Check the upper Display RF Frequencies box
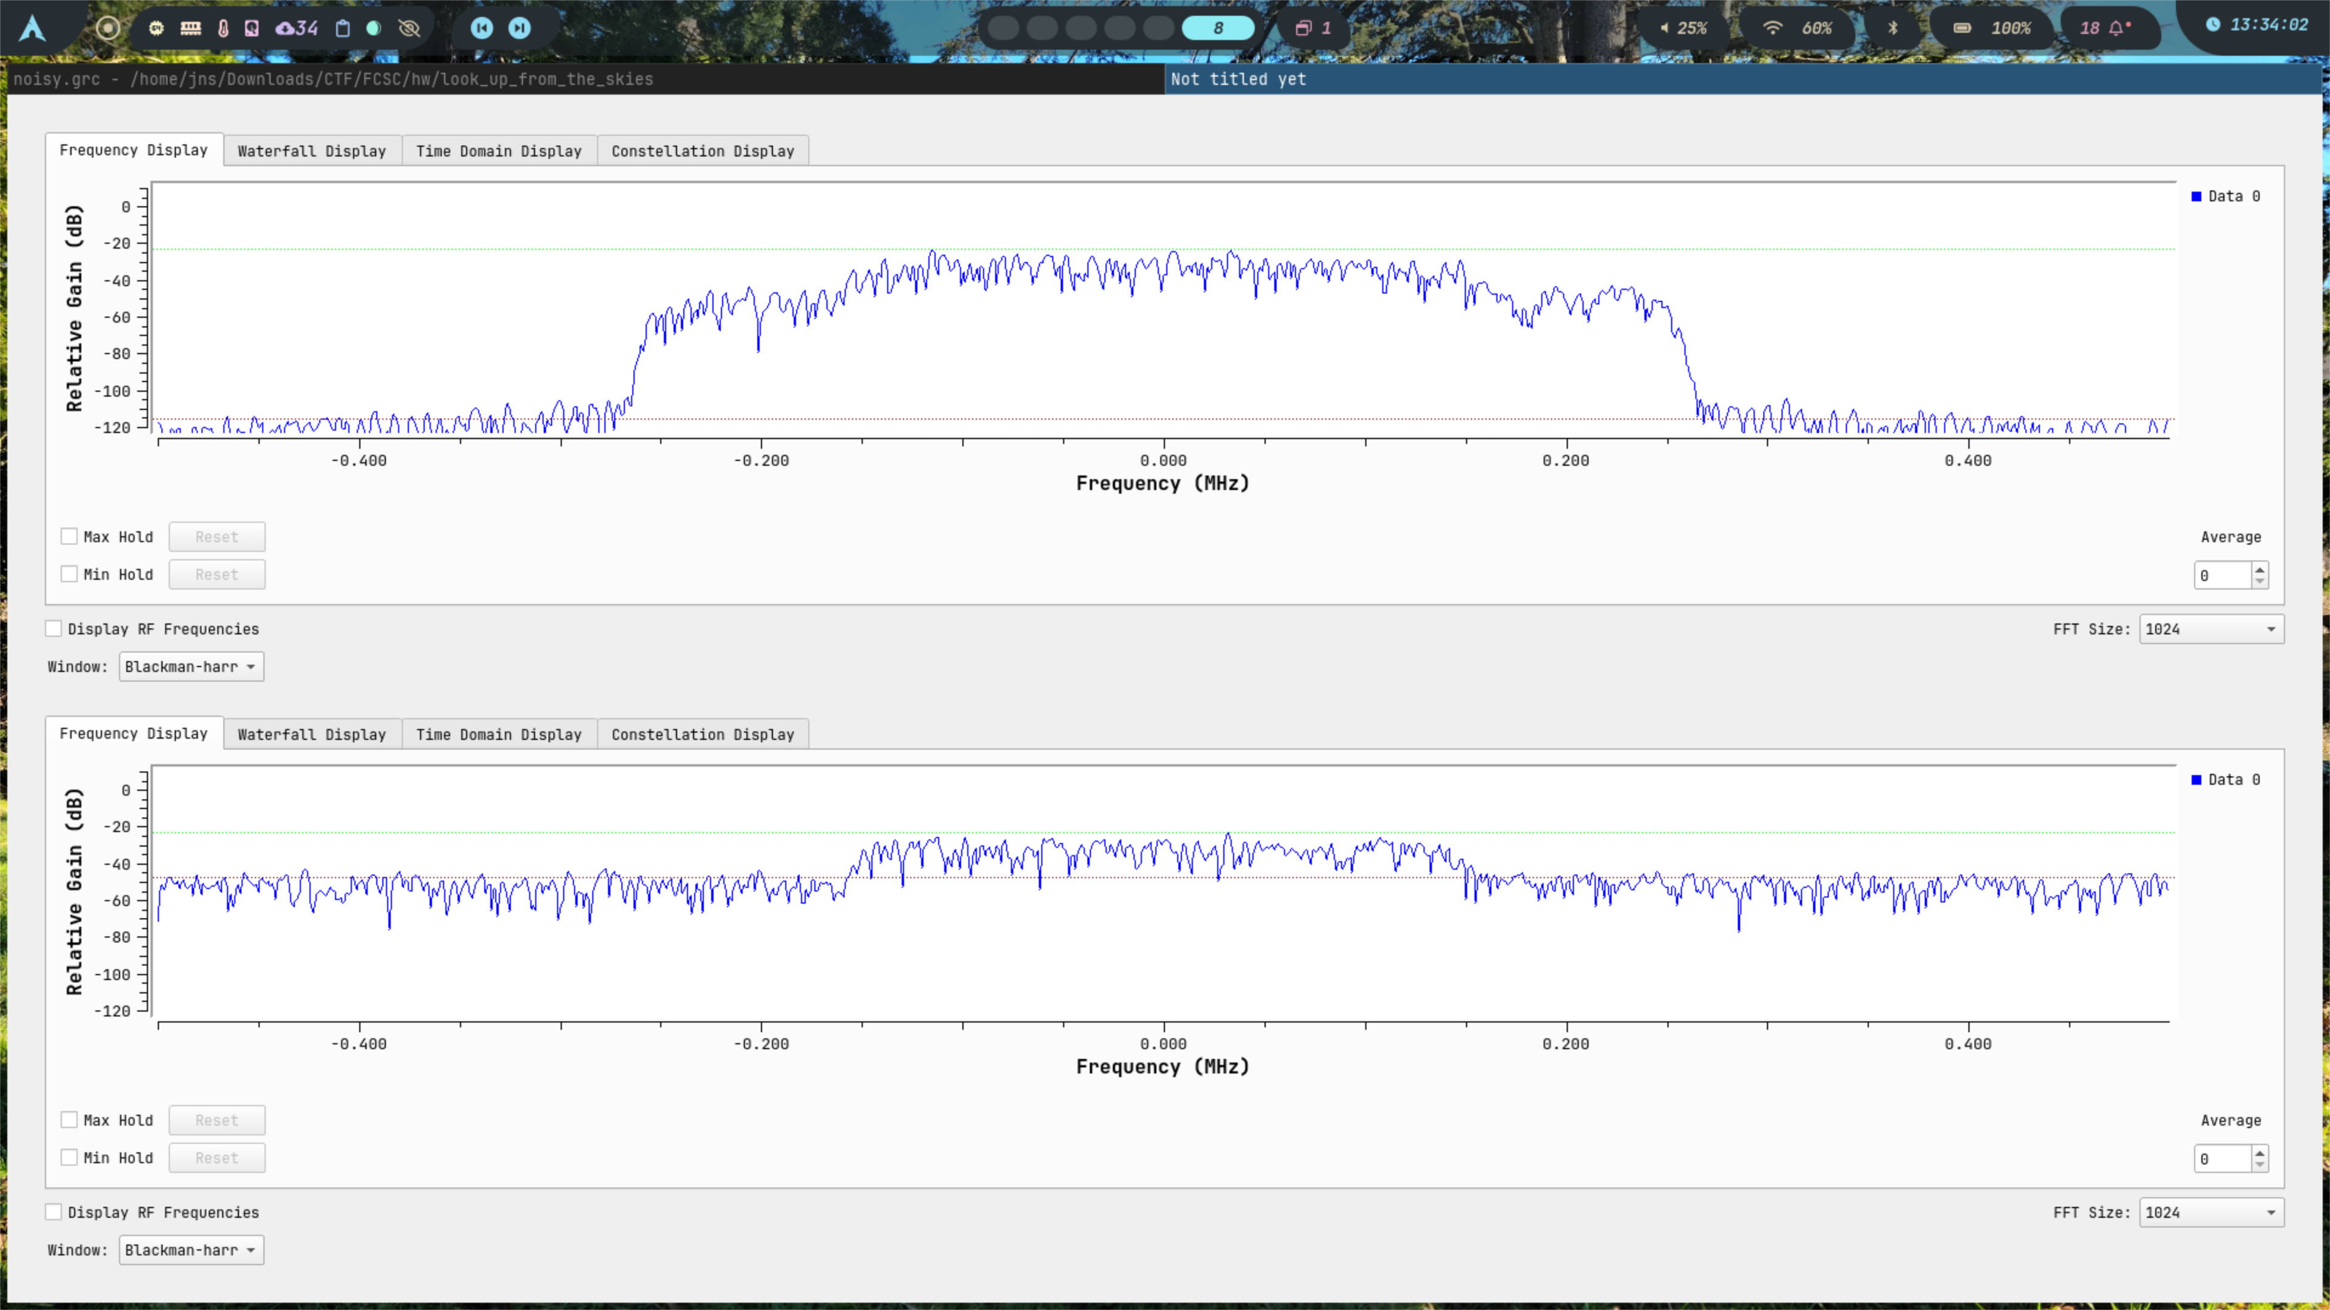2330x1310 pixels. (x=54, y=628)
